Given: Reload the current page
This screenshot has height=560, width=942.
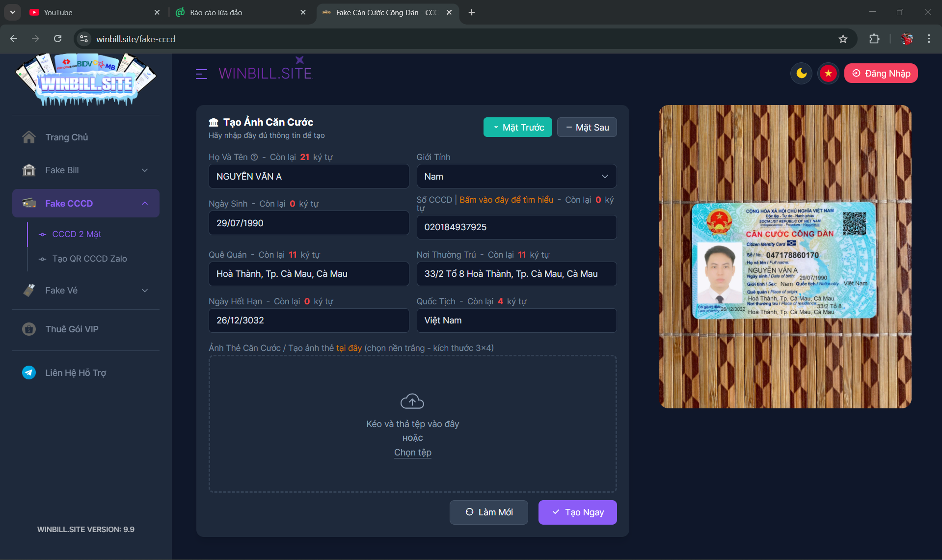Looking at the screenshot, I should 57,39.
